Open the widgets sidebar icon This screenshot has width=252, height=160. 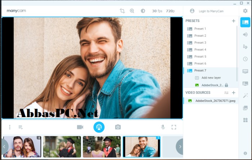pyautogui.click(x=245, y=120)
